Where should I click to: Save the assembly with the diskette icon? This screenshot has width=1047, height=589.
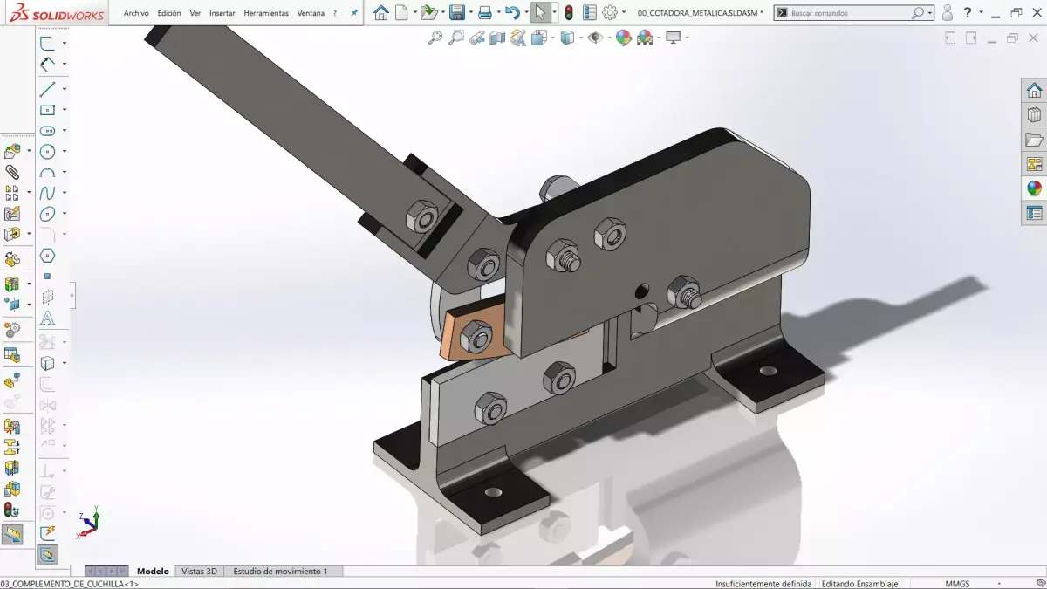[x=456, y=13]
